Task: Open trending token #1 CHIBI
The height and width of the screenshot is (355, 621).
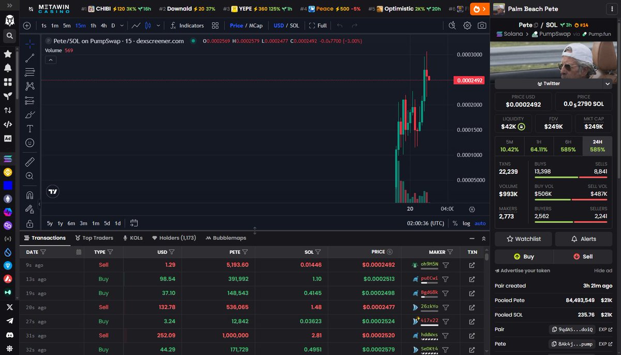Action: 116,9
